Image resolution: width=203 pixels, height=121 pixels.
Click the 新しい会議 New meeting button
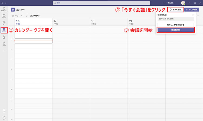click(x=192, y=9)
